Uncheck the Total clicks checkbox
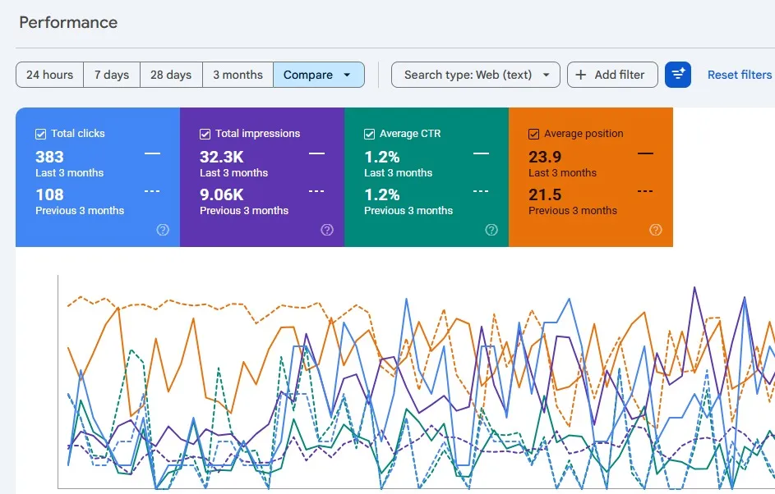Screen dimensions: 775x494 tap(40, 134)
